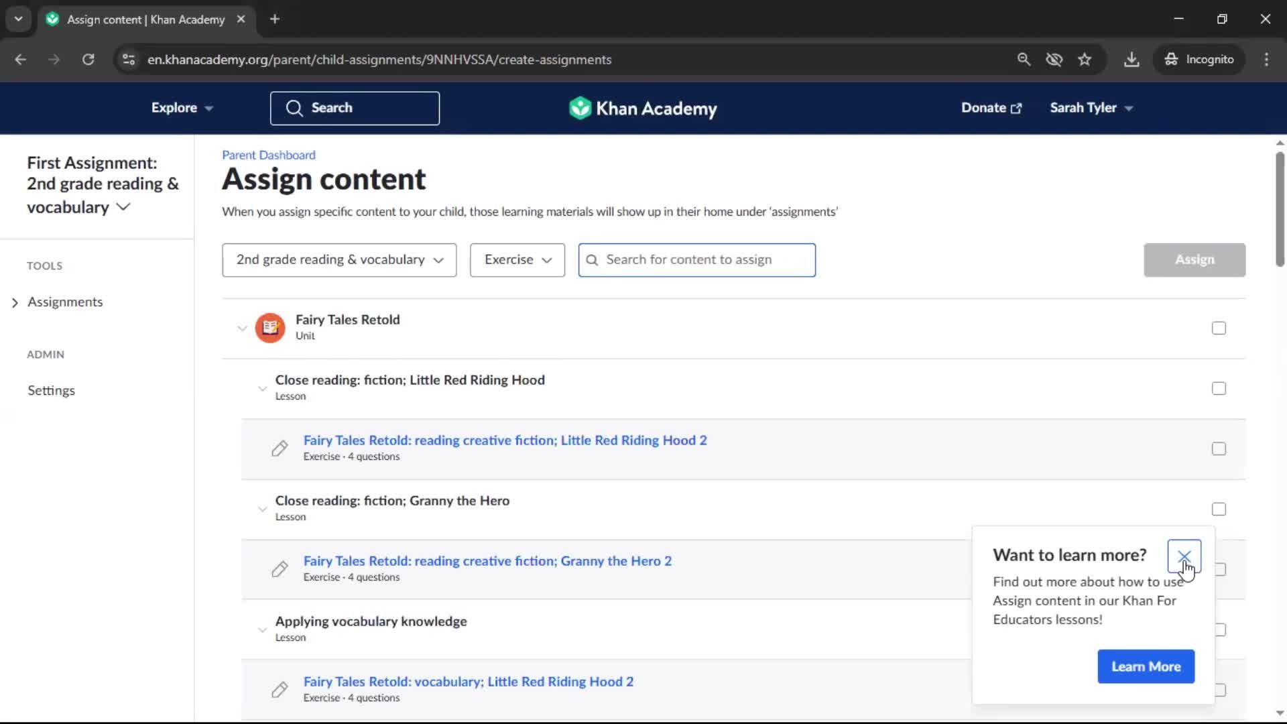Open the Explore menu
The height and width of the screenshot is (724, 1287).
tap(182, 108)
